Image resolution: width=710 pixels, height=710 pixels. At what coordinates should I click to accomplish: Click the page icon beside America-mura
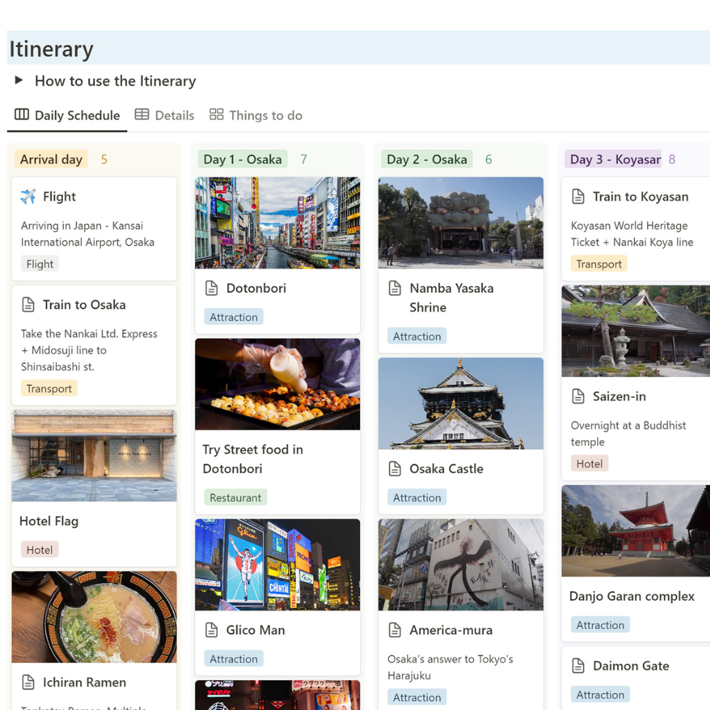[x=395, y=630]
